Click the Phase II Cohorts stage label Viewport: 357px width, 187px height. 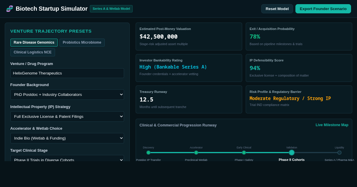click(x=292, y=160)
